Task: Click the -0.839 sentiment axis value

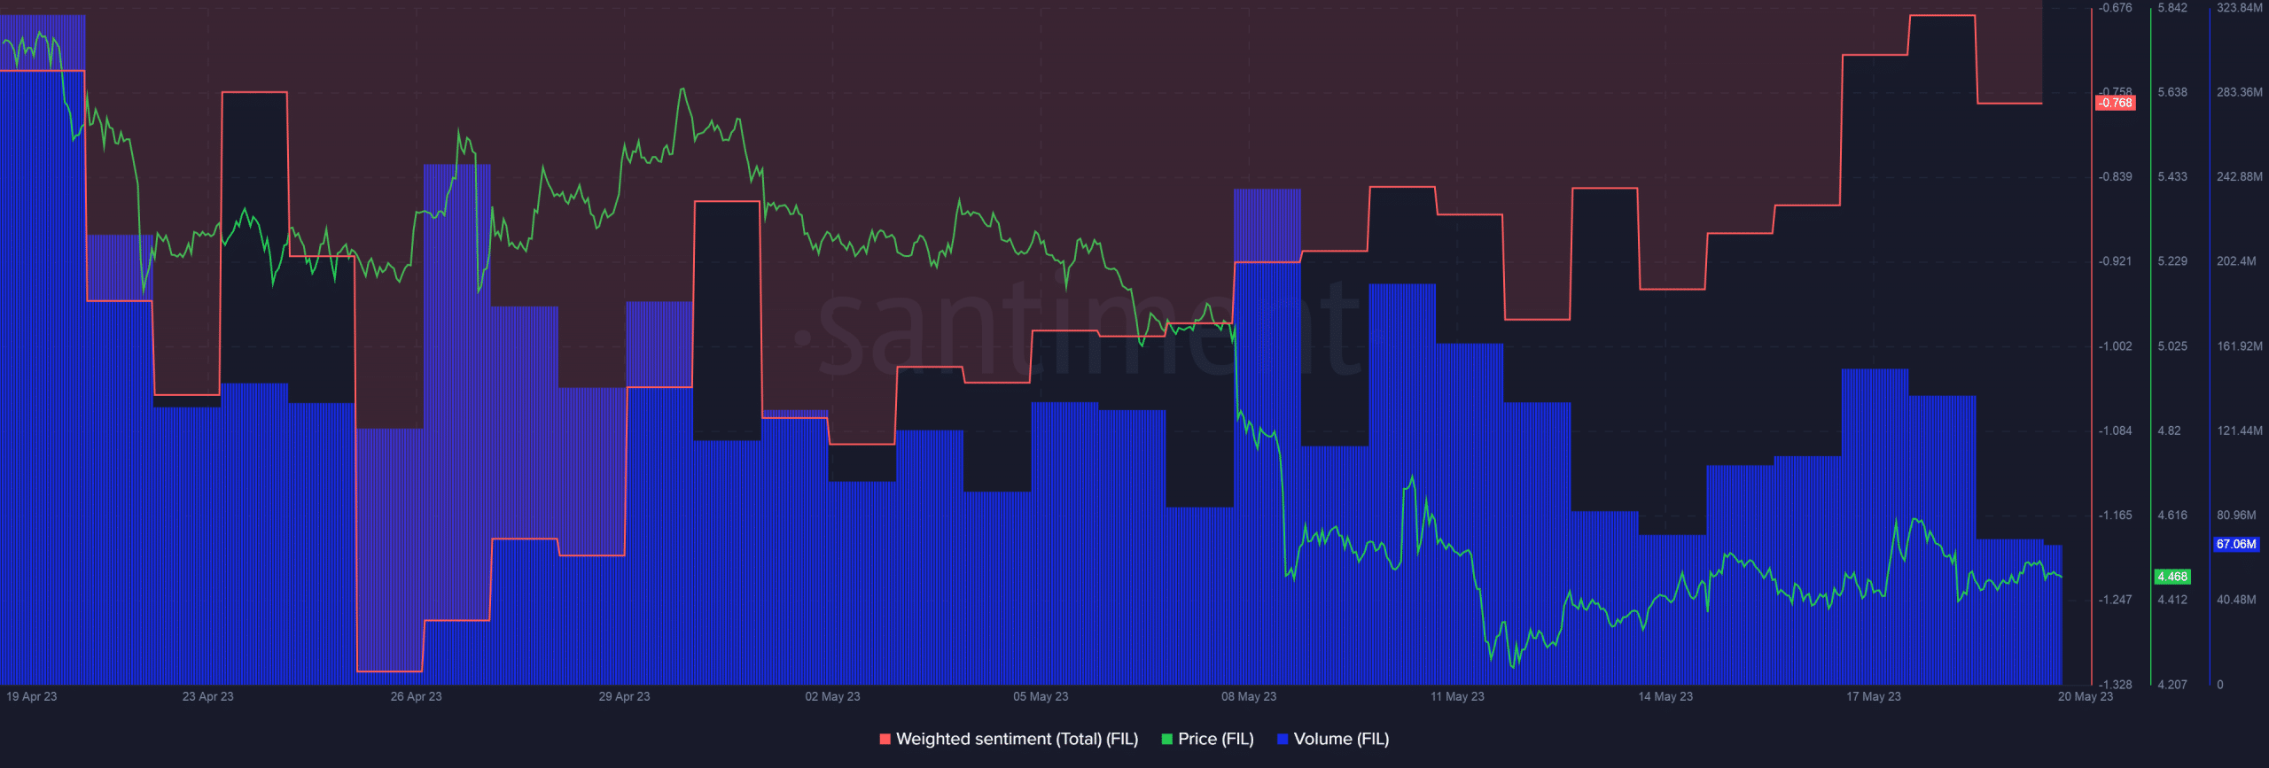Action: [x=2116, y=177]
